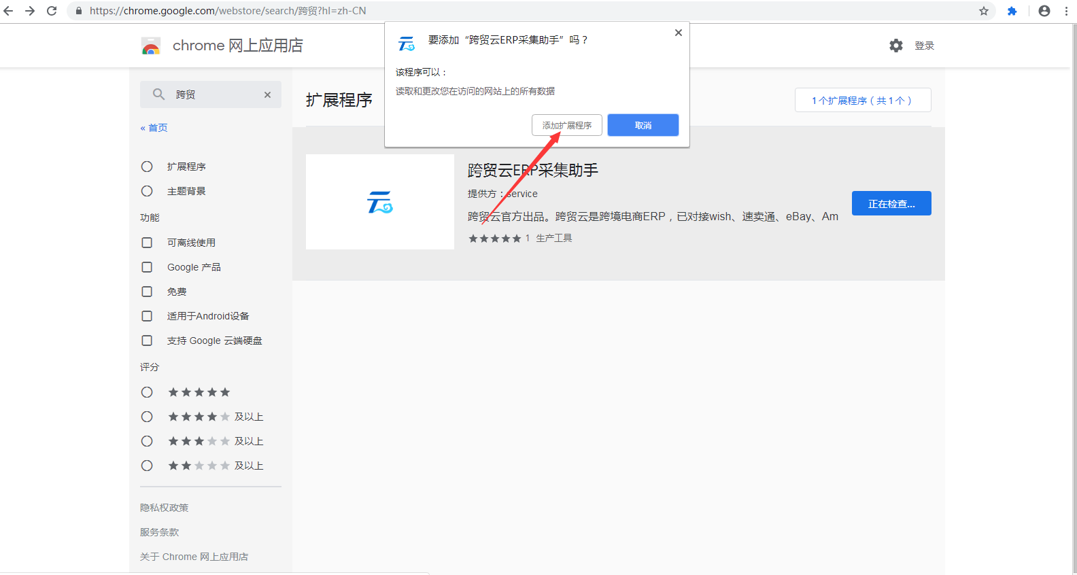Screen dimensions: 1077x575
Task: Click the 1个扩展程序 (共1个) button
Action: (x=863, y=100)
